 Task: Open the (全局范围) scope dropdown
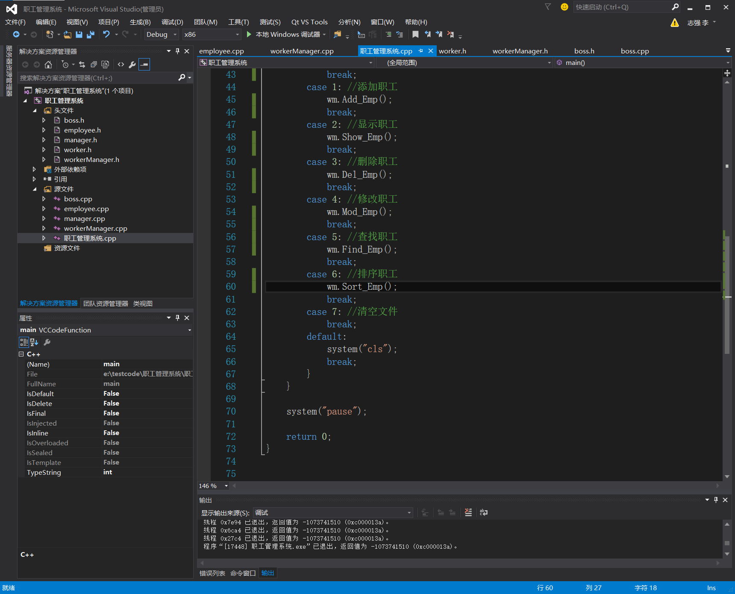[465, 63]
